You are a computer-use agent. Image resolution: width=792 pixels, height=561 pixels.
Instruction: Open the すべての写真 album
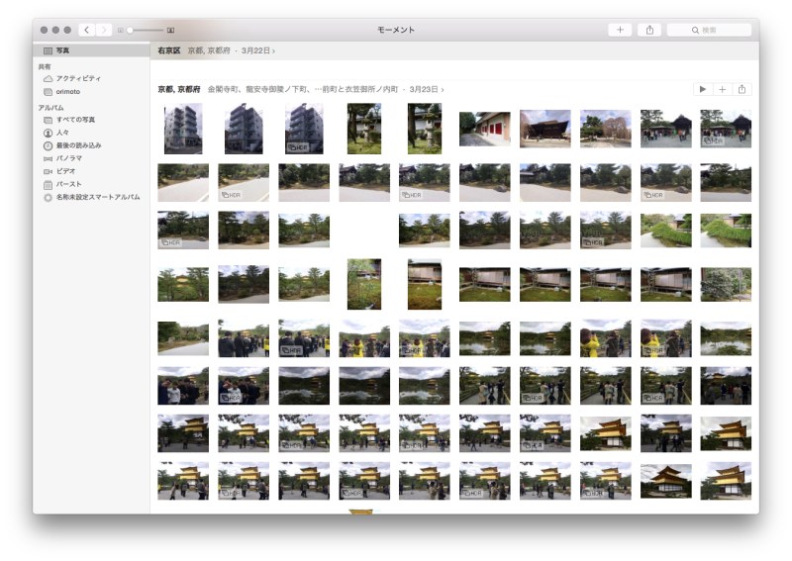pos(75,120)
